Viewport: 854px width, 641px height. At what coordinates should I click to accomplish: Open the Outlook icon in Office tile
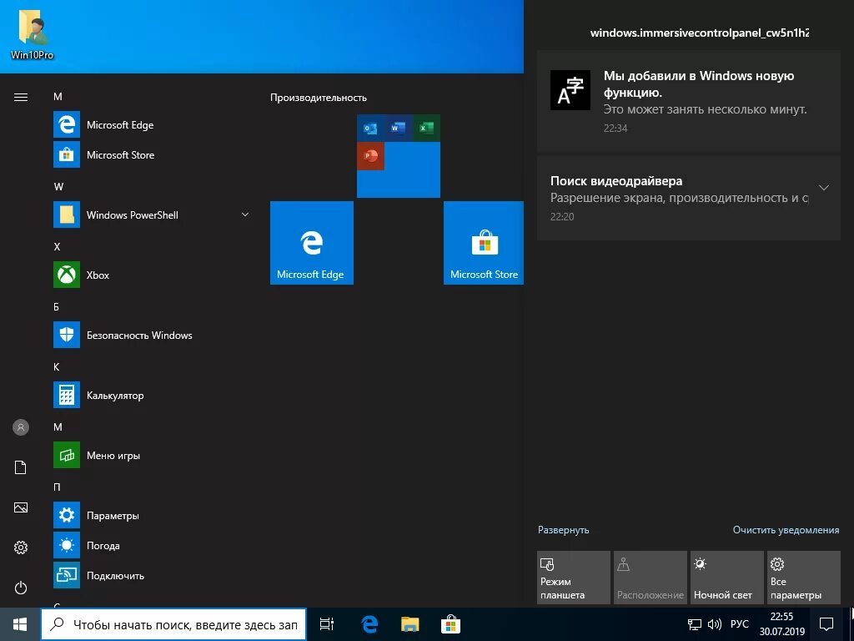click(370, 128)
